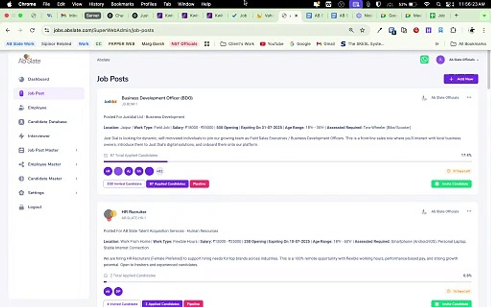Screen dimensions: 491x307
Task: Click the +81 more applicants badge
Action: click(160, 171)
